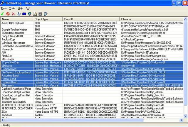The width and height of the screenshot is (188, 127).
Task: Click the red X delete icon
Action: 13,14
